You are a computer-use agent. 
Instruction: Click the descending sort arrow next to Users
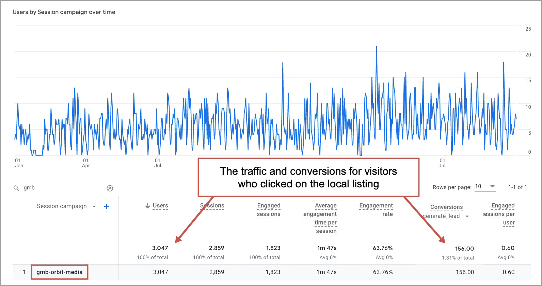click(x=148, y=206)
